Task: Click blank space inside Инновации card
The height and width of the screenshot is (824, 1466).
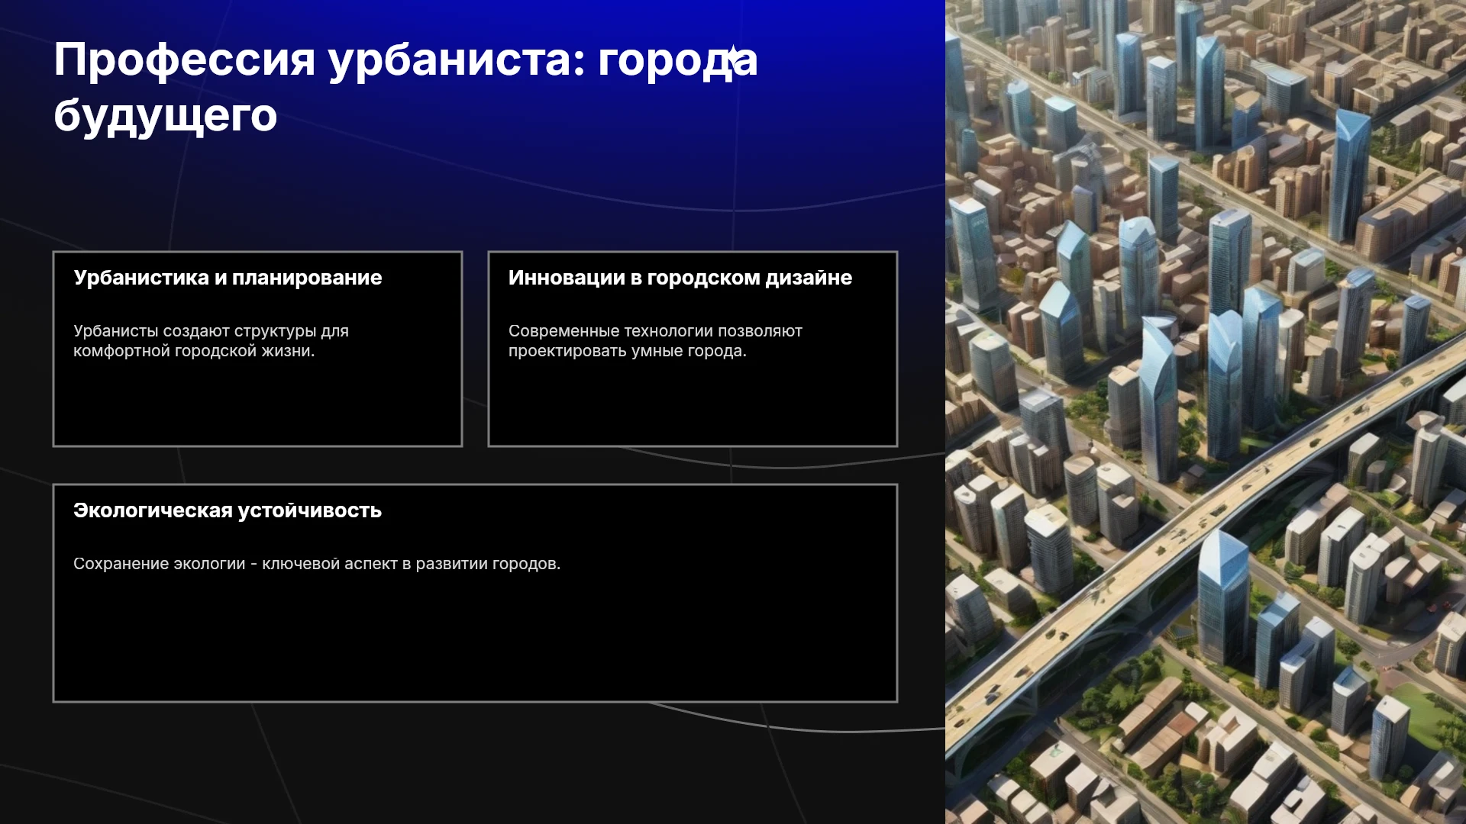Action: point(693,404)
